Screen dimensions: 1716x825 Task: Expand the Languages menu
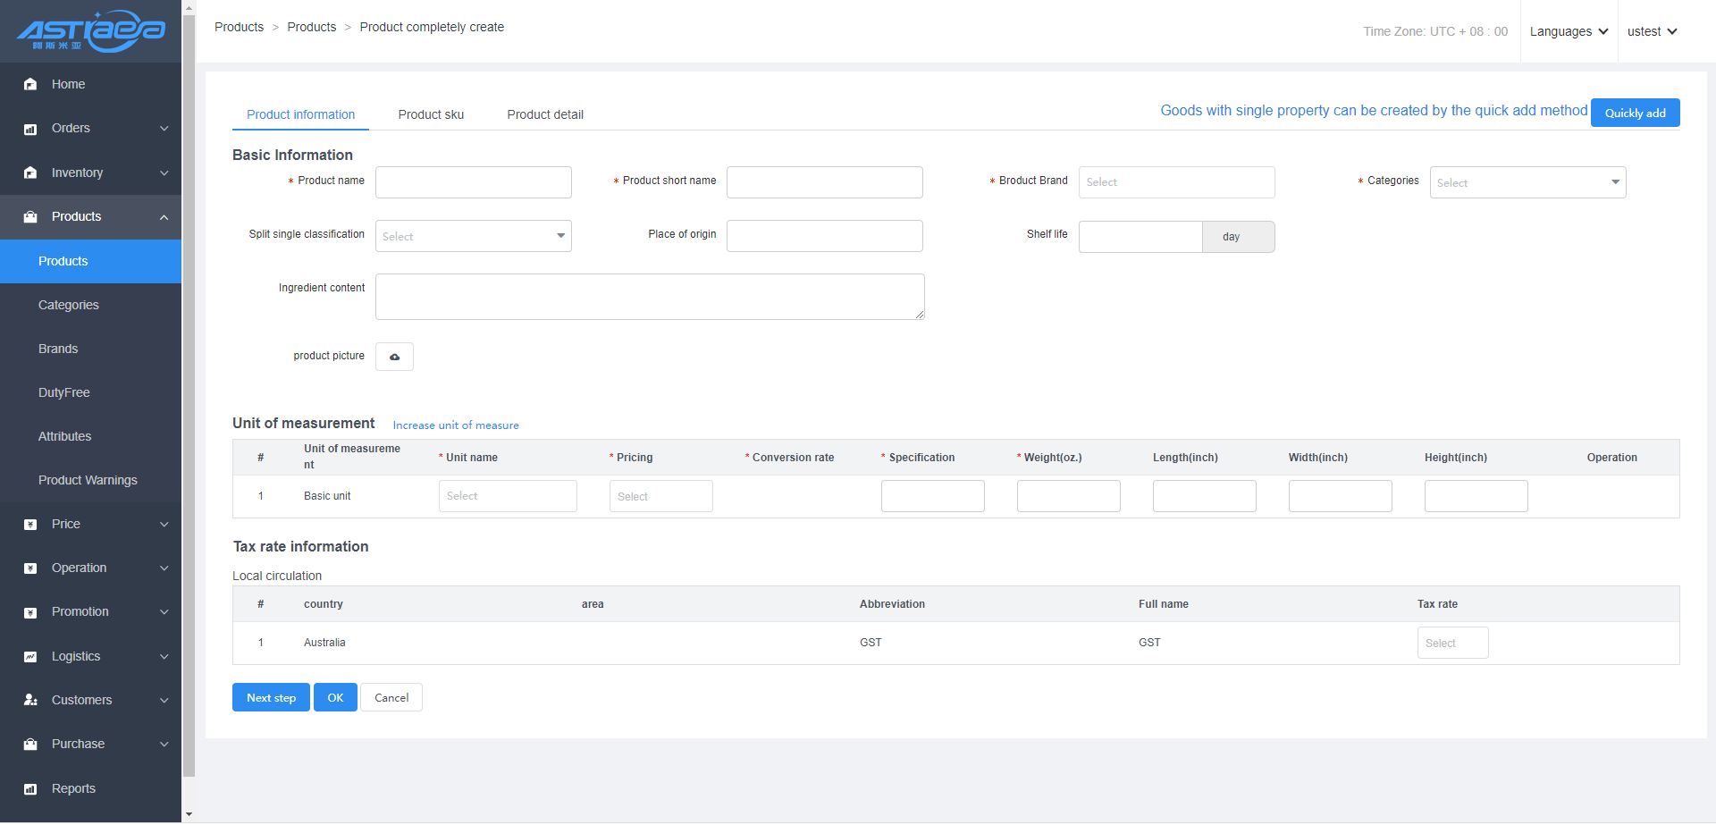point(1569,31)
